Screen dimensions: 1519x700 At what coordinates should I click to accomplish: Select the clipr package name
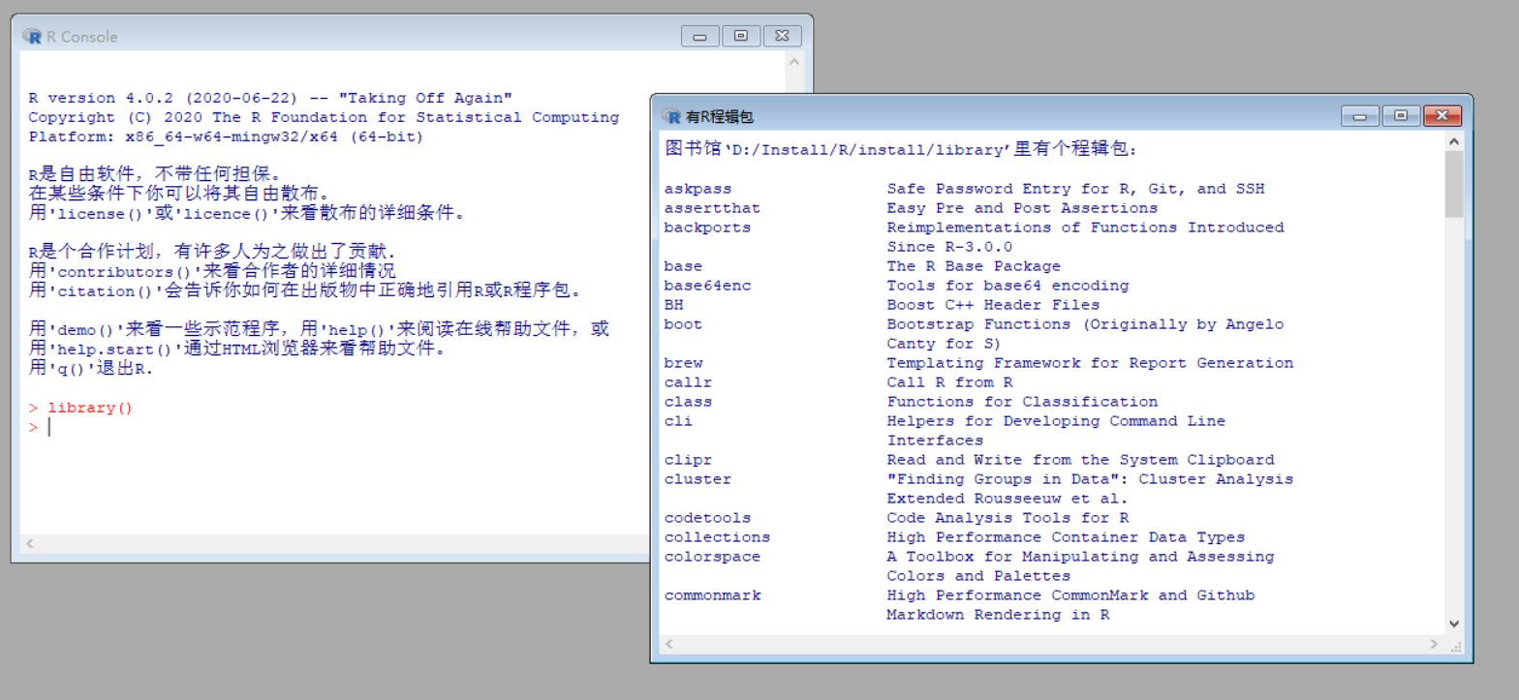[688, 460]
